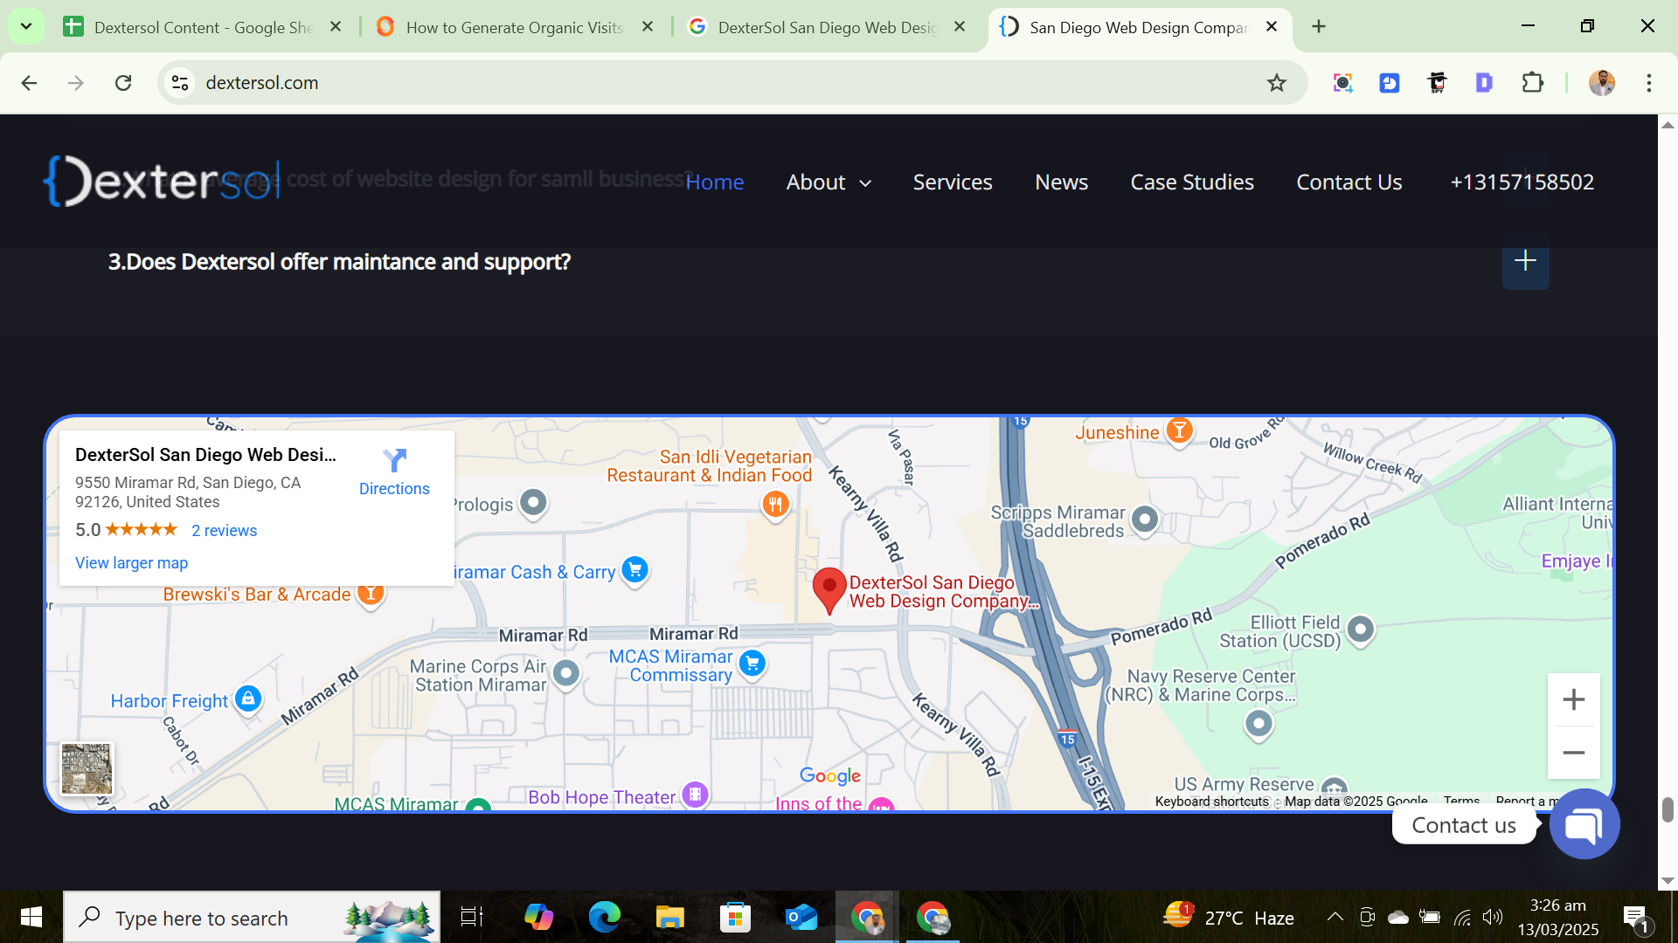This screenshot has width=1678, height=943.
Task: Open the SPY hat extension icon
Action: pos(1437,83)
